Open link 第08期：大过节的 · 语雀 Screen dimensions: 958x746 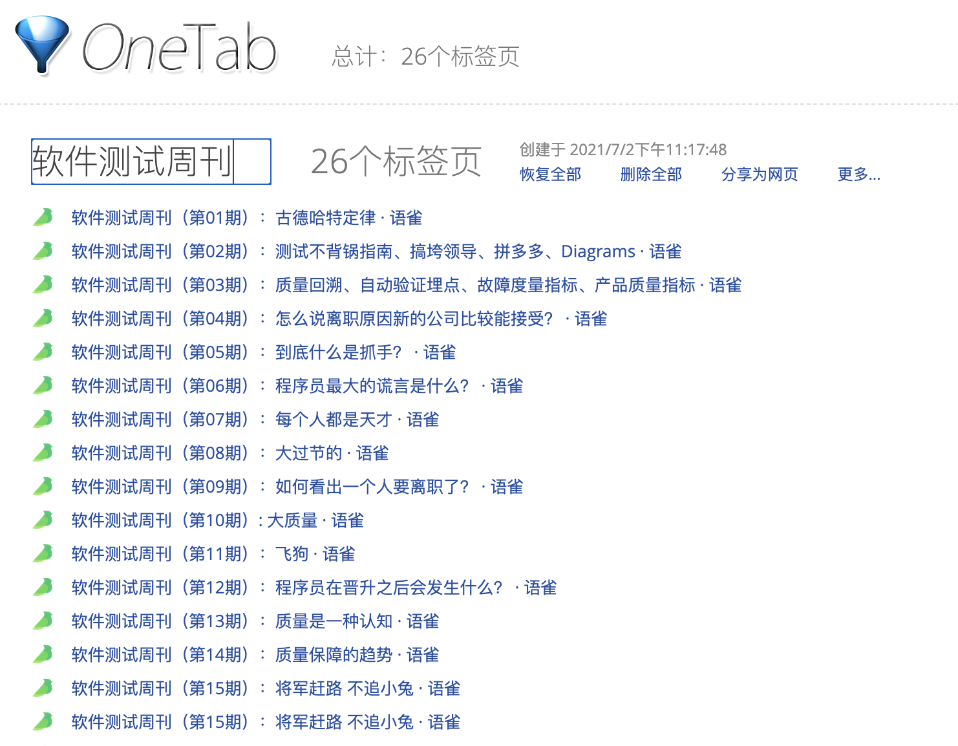[230, 453]
